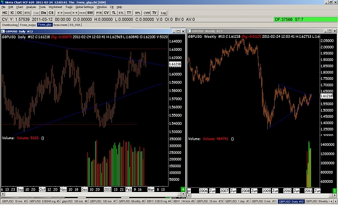The width and height of the screenshot is (338, 205).
Task: Click the '> <' compress bar spacing button
Action: point(75,13)
